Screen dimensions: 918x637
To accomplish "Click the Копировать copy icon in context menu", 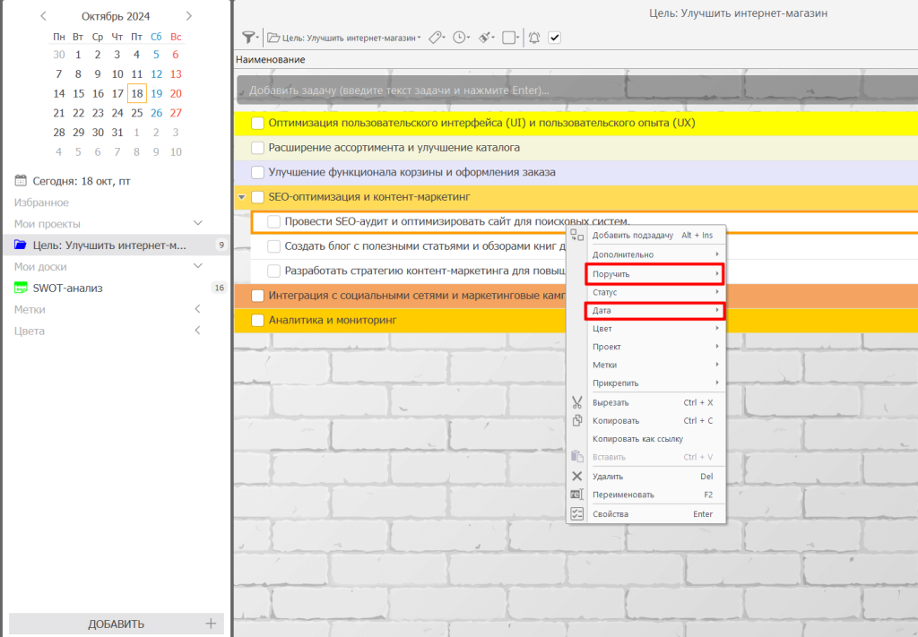I will [576, 420].
